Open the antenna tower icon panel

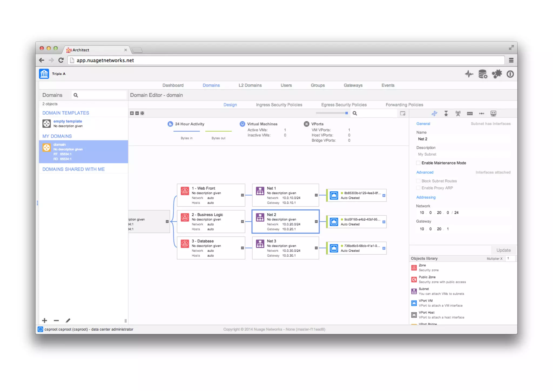(458, 113)
